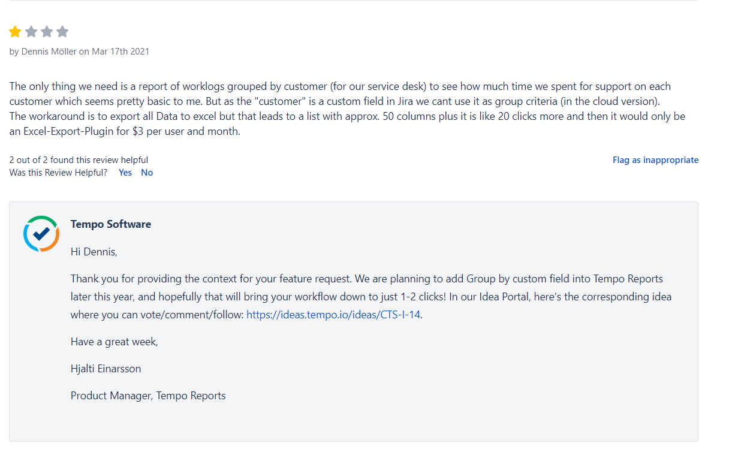Click the Hjalti Einarsson signature
This screenshot has width=735, height=458.
pyautogui.click(x=106, y=369)
